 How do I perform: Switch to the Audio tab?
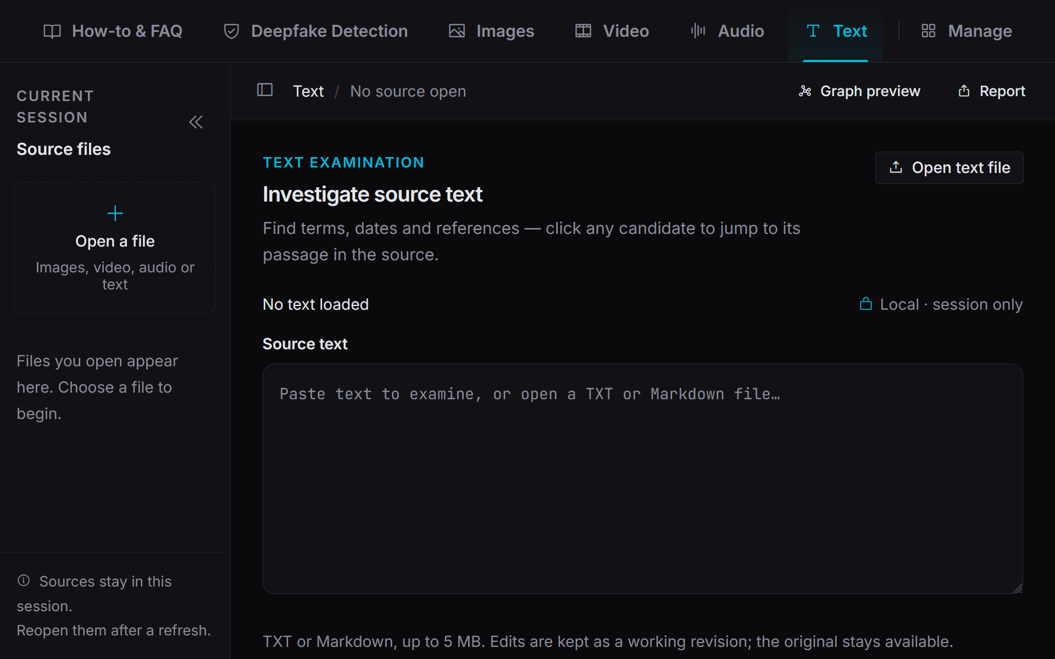(728, 31)
